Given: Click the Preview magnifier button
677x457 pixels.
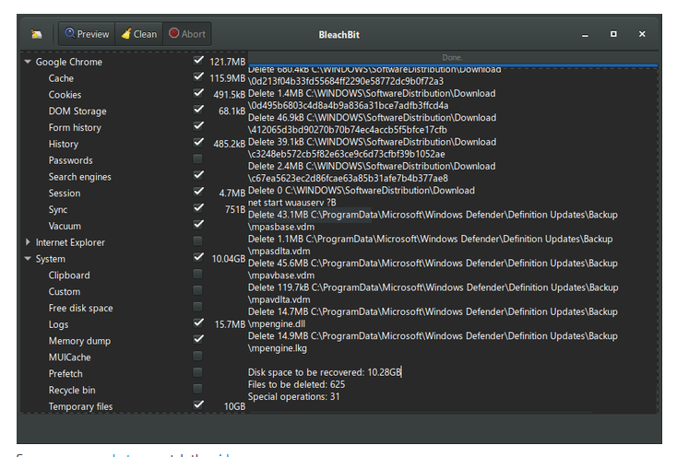Looking at the screenshot, I should (87, 34).
